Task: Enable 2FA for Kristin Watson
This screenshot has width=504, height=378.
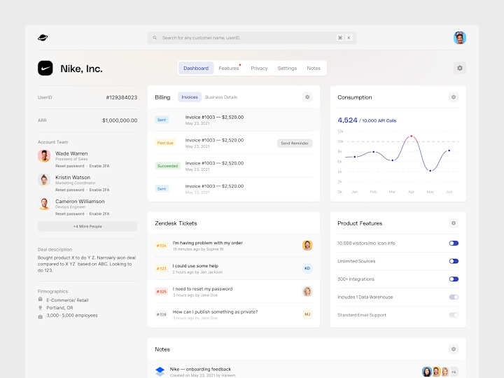Action: point(99,190)
